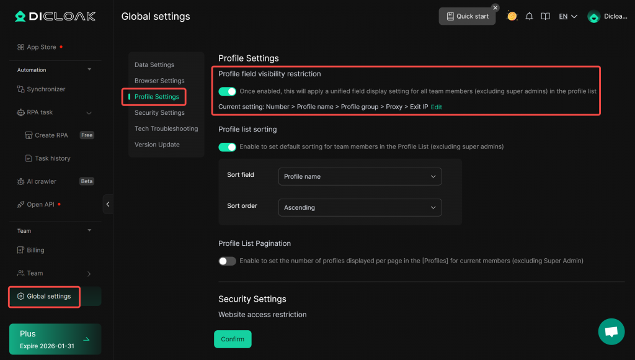The height and width of the screenshot is (360, 635).
Task: Turn off Profile list sorting toggle
Action: pyautogui.click(x=228, y=147)
